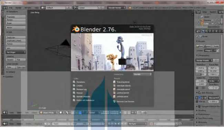Toggle Camera selectability arrow in outliner

click(x=216, y=20)
